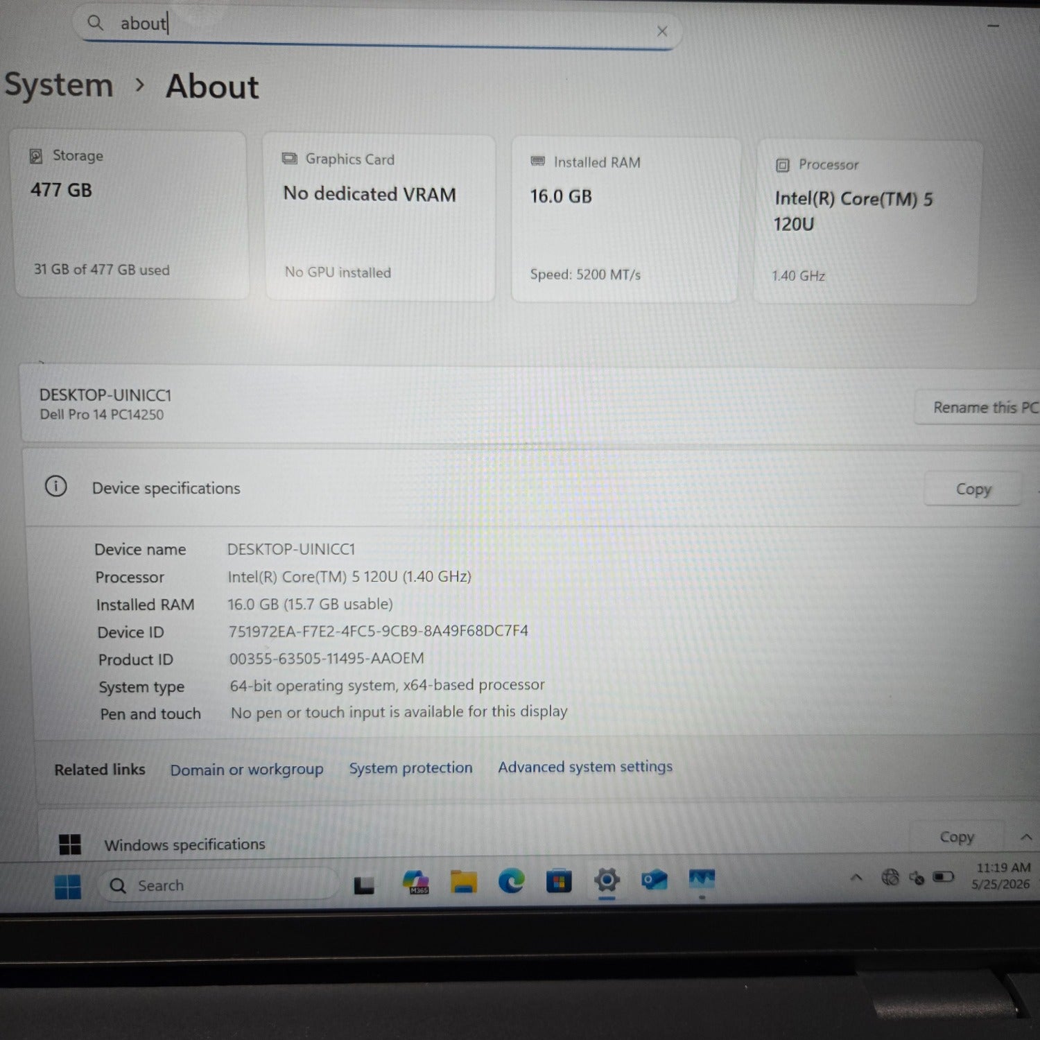
Task: Open System protection link
Action: coord(410,768)
